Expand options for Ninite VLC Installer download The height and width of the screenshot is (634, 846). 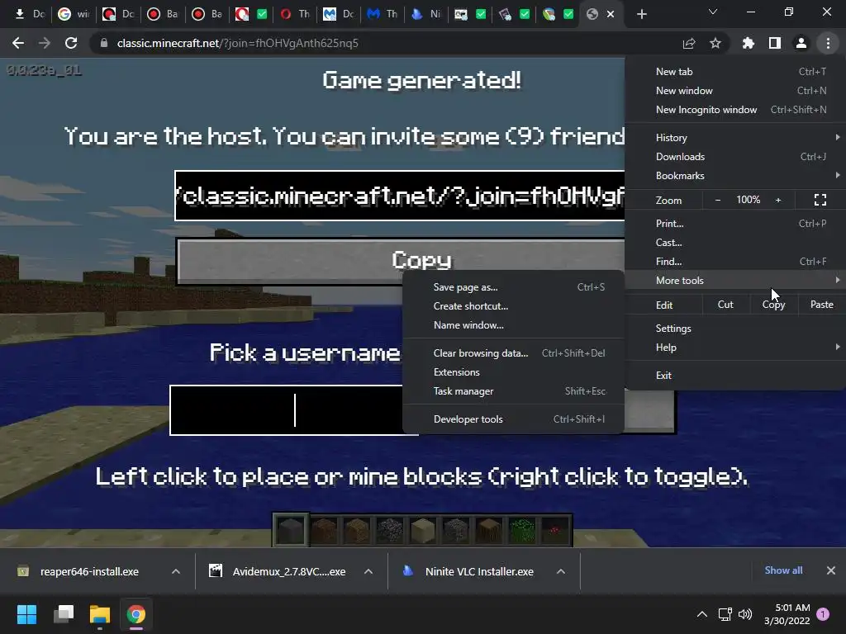point(561,571)
